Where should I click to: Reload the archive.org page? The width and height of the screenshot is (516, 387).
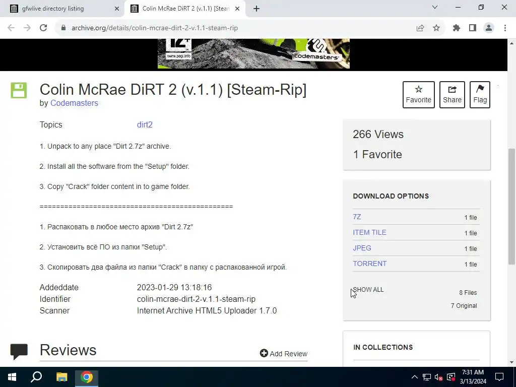coord(43,28)
